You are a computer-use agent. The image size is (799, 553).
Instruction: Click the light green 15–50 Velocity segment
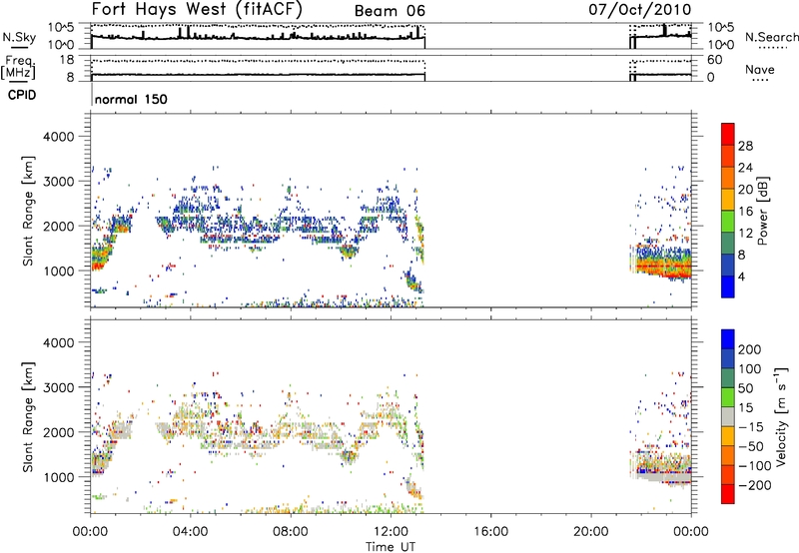[x=728, y=397]
